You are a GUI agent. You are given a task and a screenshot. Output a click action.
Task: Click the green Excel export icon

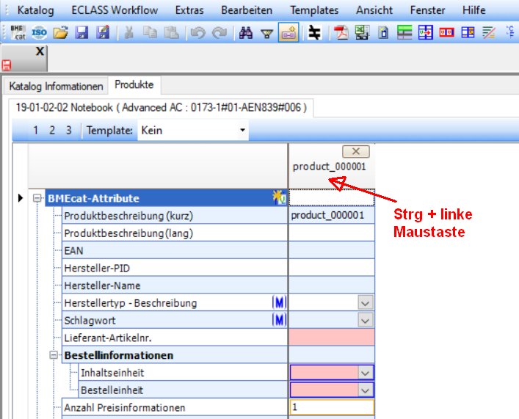[362, 32]
